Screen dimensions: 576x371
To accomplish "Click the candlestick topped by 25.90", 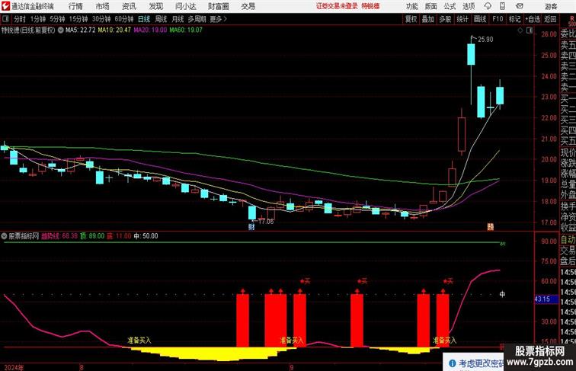I will 472,54.
